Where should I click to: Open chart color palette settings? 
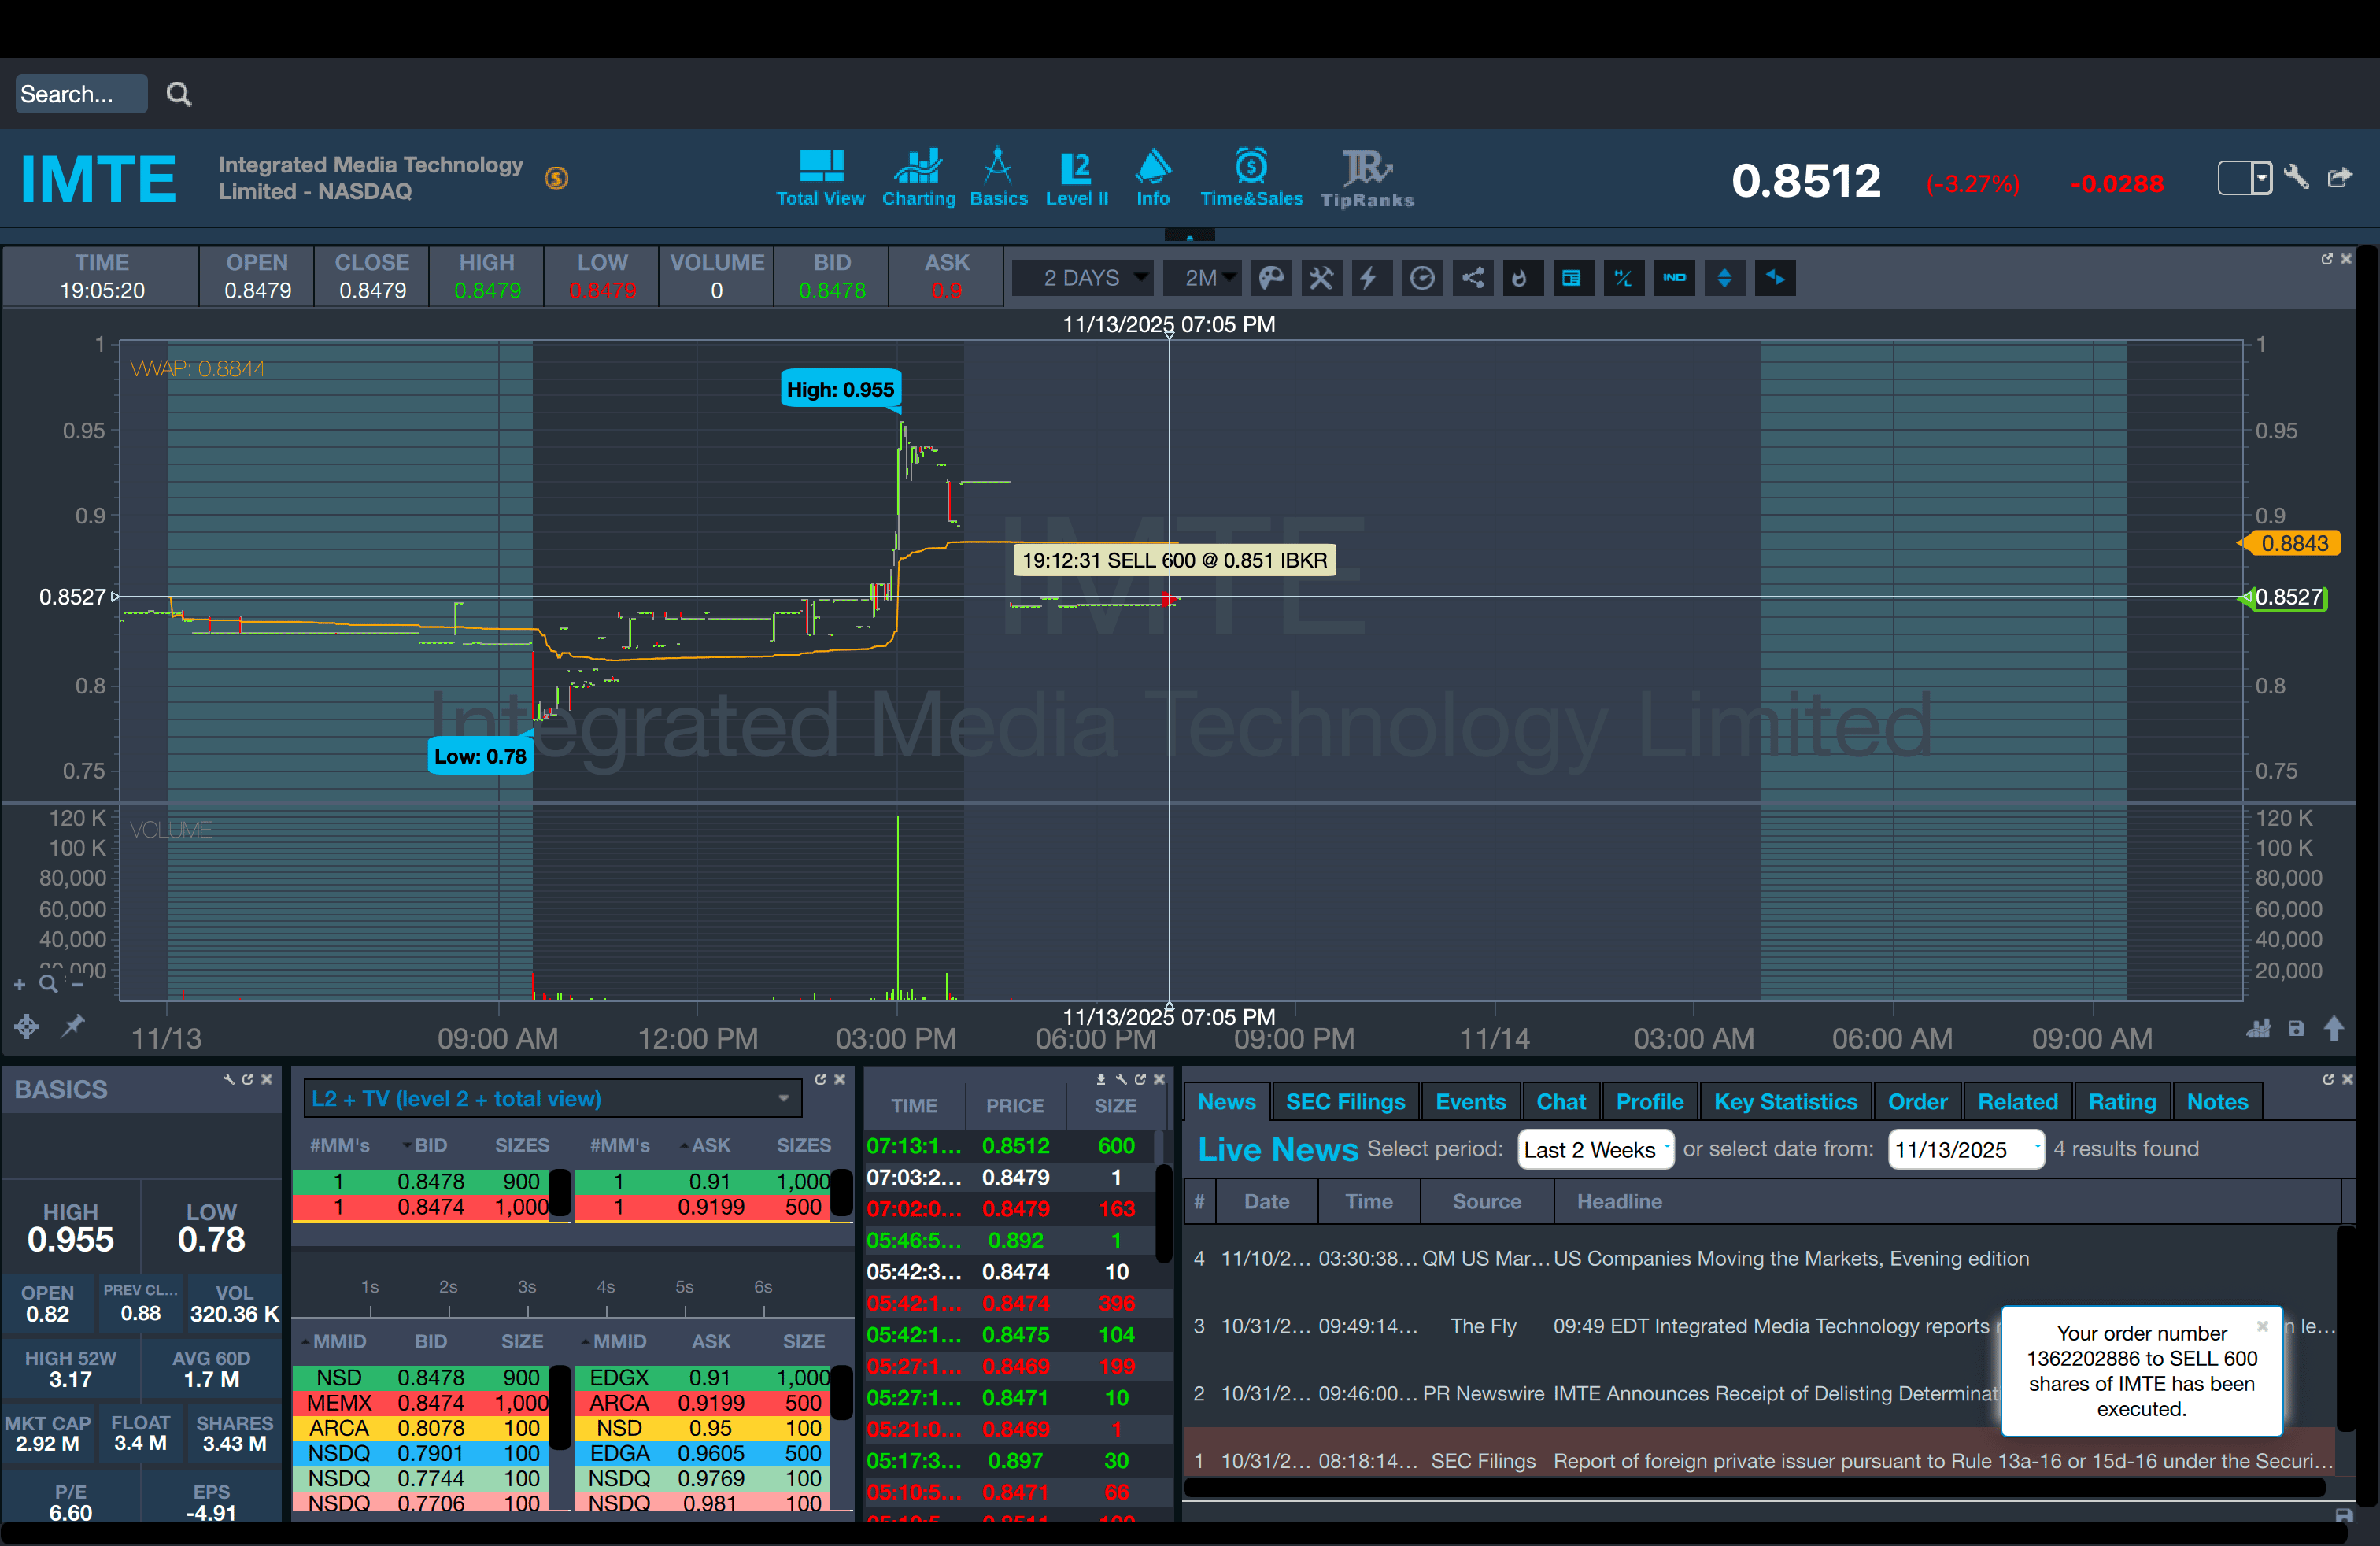(x=1271, y=278)
